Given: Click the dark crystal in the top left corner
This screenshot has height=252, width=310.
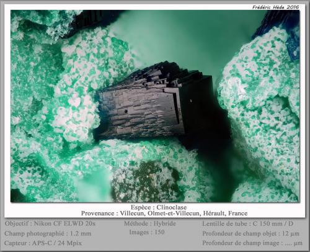Looking at the screenshot, I should tap(91, 20).
